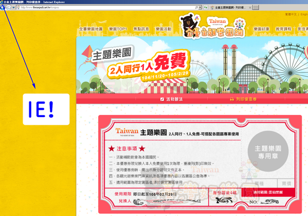Open 樂園TOP1 navigation menu item

tap(118, 29)
